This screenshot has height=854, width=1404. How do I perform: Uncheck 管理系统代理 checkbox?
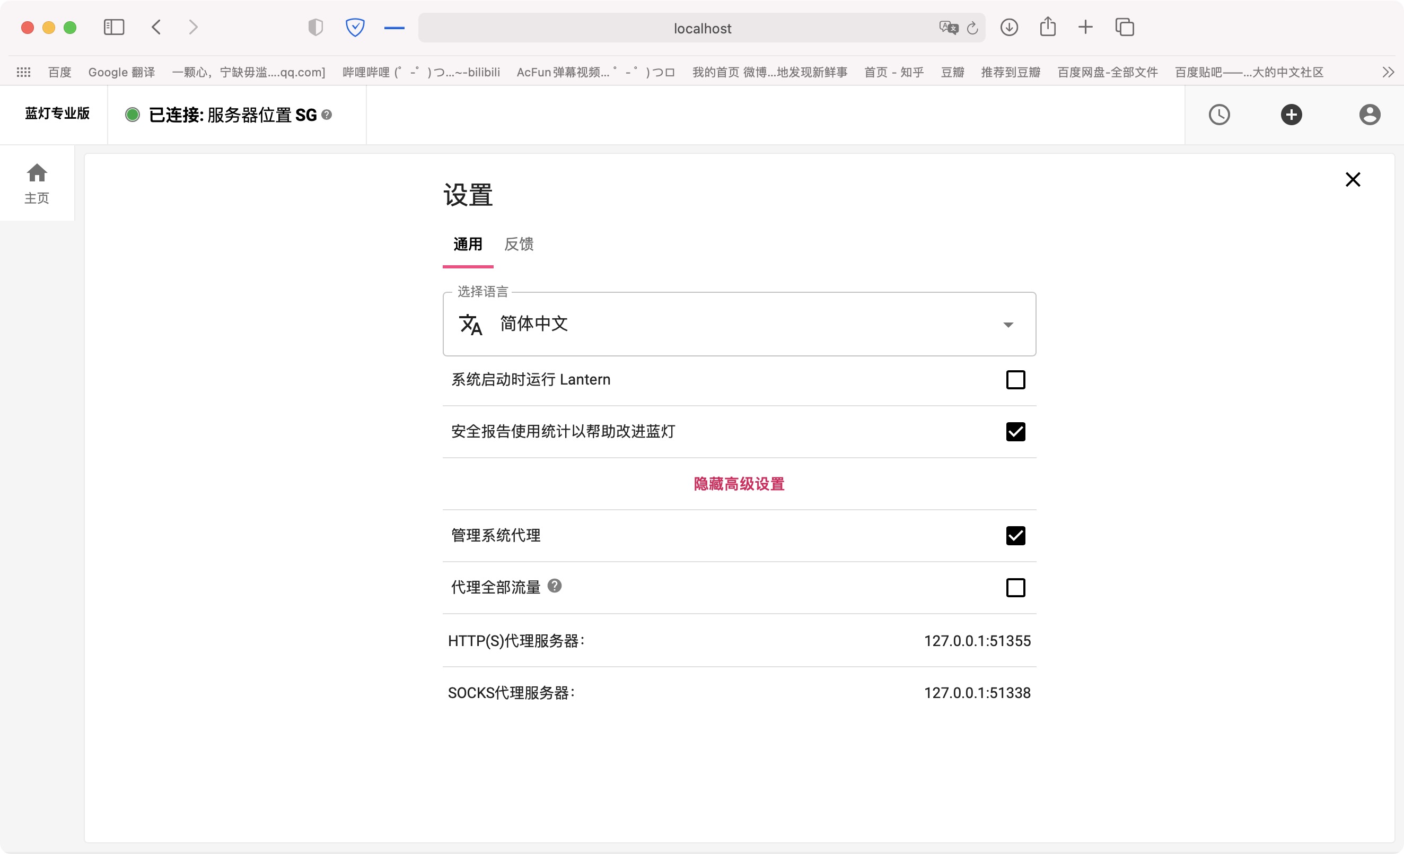pyautogui.click(x=1015, y=535)
